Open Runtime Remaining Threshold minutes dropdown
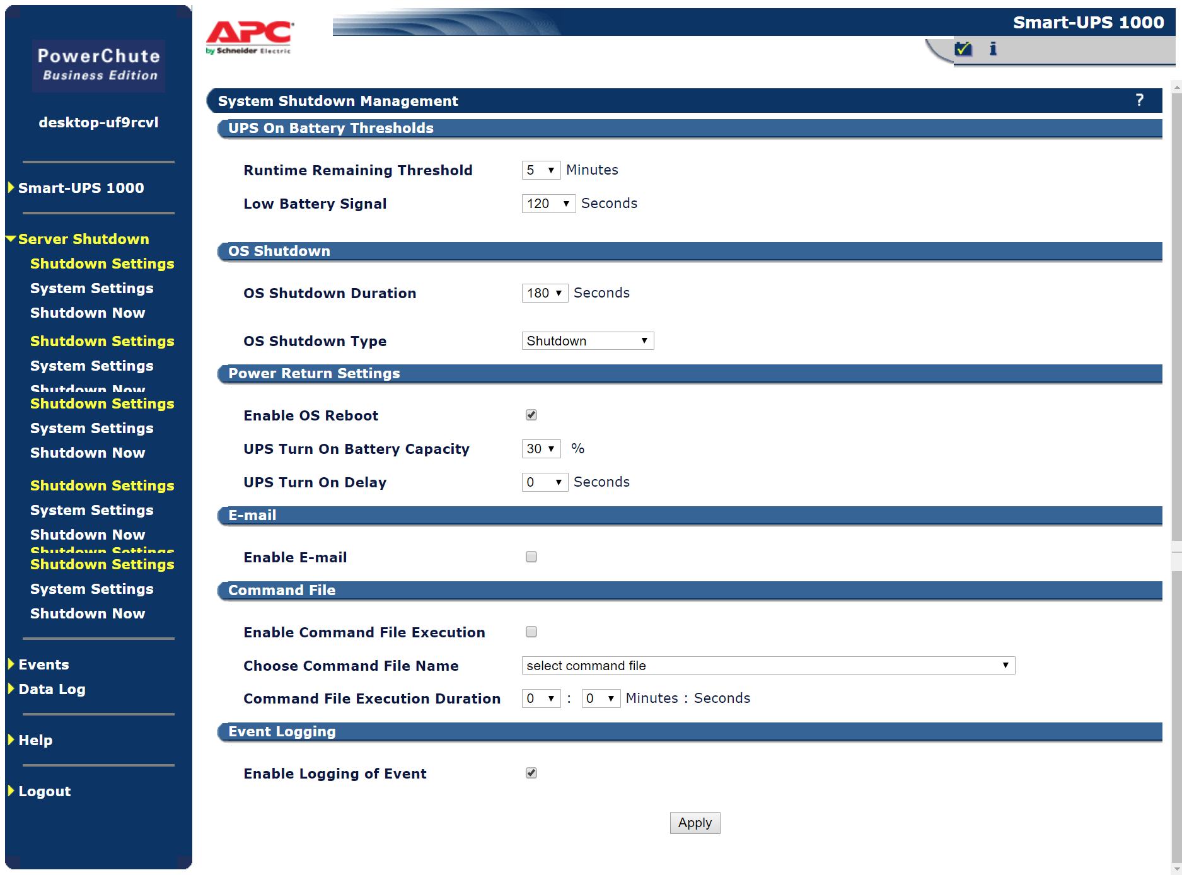Screen dimensions: 1182x875 point(541,170)
